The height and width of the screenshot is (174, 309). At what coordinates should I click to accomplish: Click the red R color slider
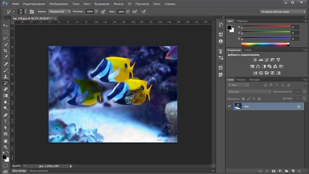click(266, 26)
